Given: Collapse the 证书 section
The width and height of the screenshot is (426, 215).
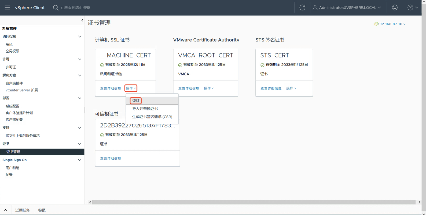Looking at the screenshot, I should click(79, 144).
